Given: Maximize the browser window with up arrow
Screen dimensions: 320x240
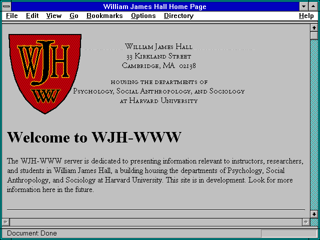Looking at the screenshot, I should click(x=313, y=6).
